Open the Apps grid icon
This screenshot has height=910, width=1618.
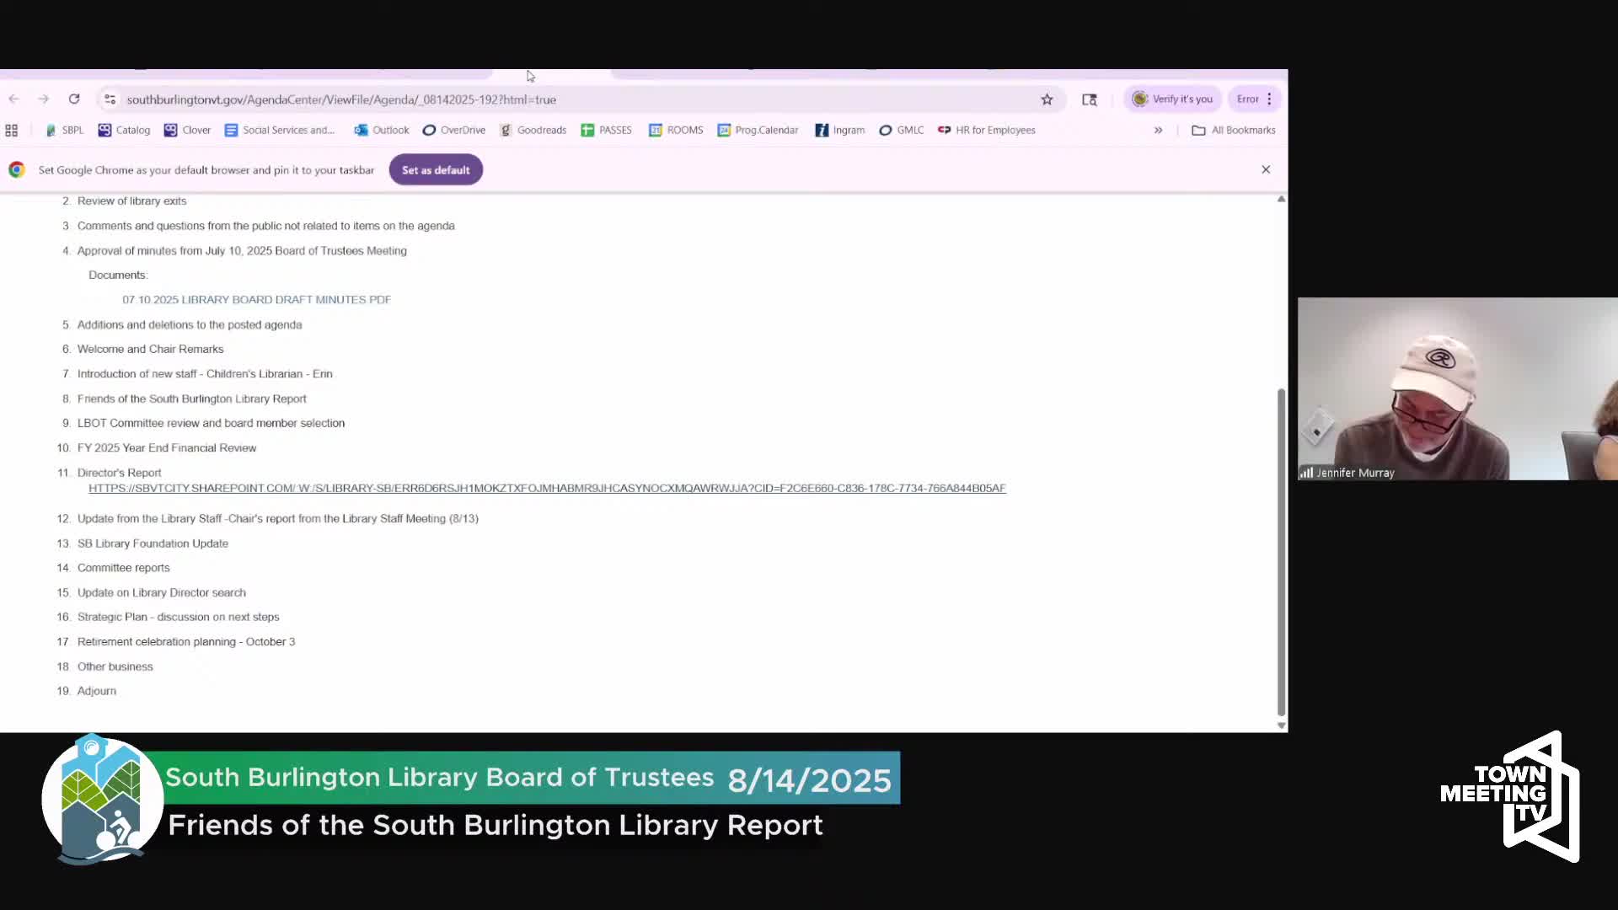pyautogui.click(x=12, y=131)
